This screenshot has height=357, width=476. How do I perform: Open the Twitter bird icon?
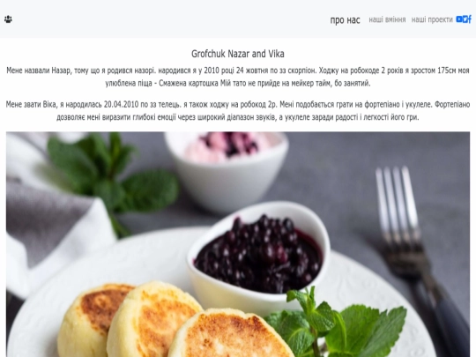(465, 19)
